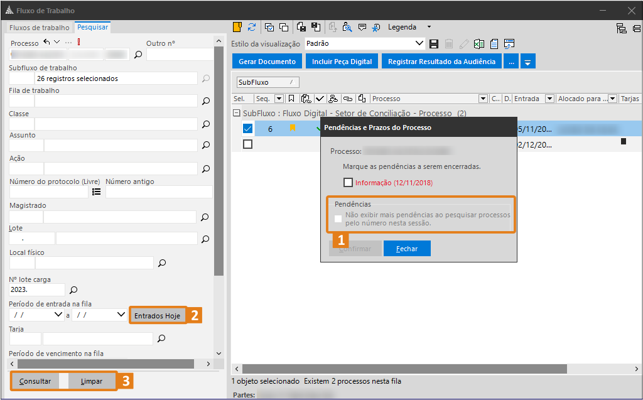643x400 pixels.
Task: Click the Excel export icon
Action: click(479, 44)
